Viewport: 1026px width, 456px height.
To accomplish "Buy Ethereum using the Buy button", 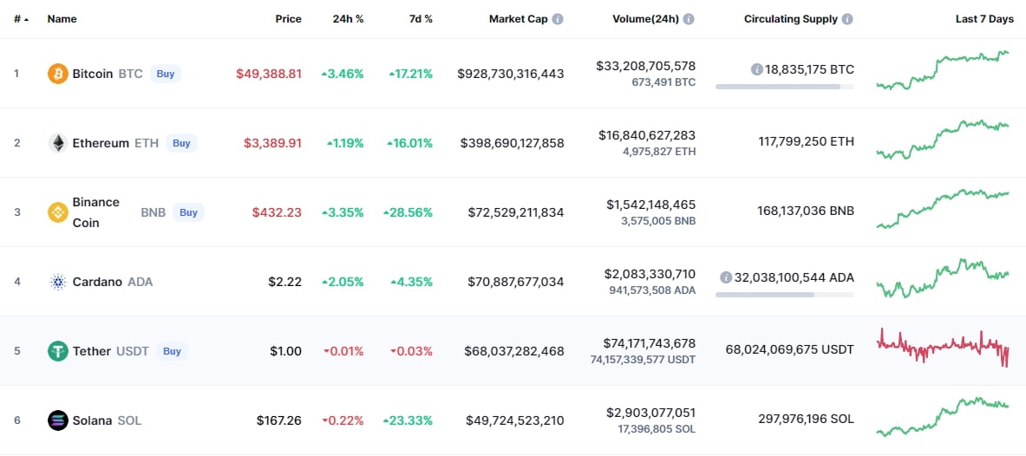I will pos(181,143).
